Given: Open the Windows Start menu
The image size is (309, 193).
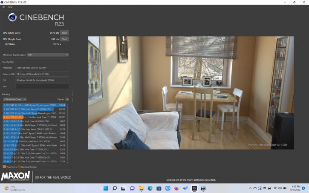Looking at the screenshot, I should pos(106,188).
